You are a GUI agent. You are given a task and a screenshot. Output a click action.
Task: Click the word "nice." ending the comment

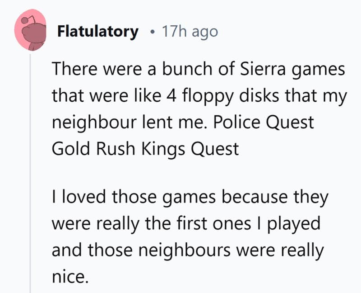tap(69, 275)
